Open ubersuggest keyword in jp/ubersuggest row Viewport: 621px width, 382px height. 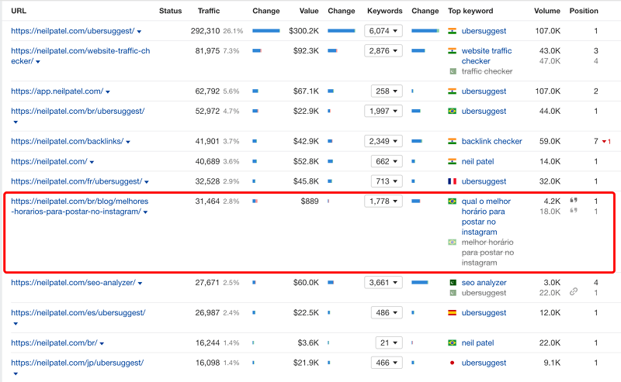[x=484, y=363]
